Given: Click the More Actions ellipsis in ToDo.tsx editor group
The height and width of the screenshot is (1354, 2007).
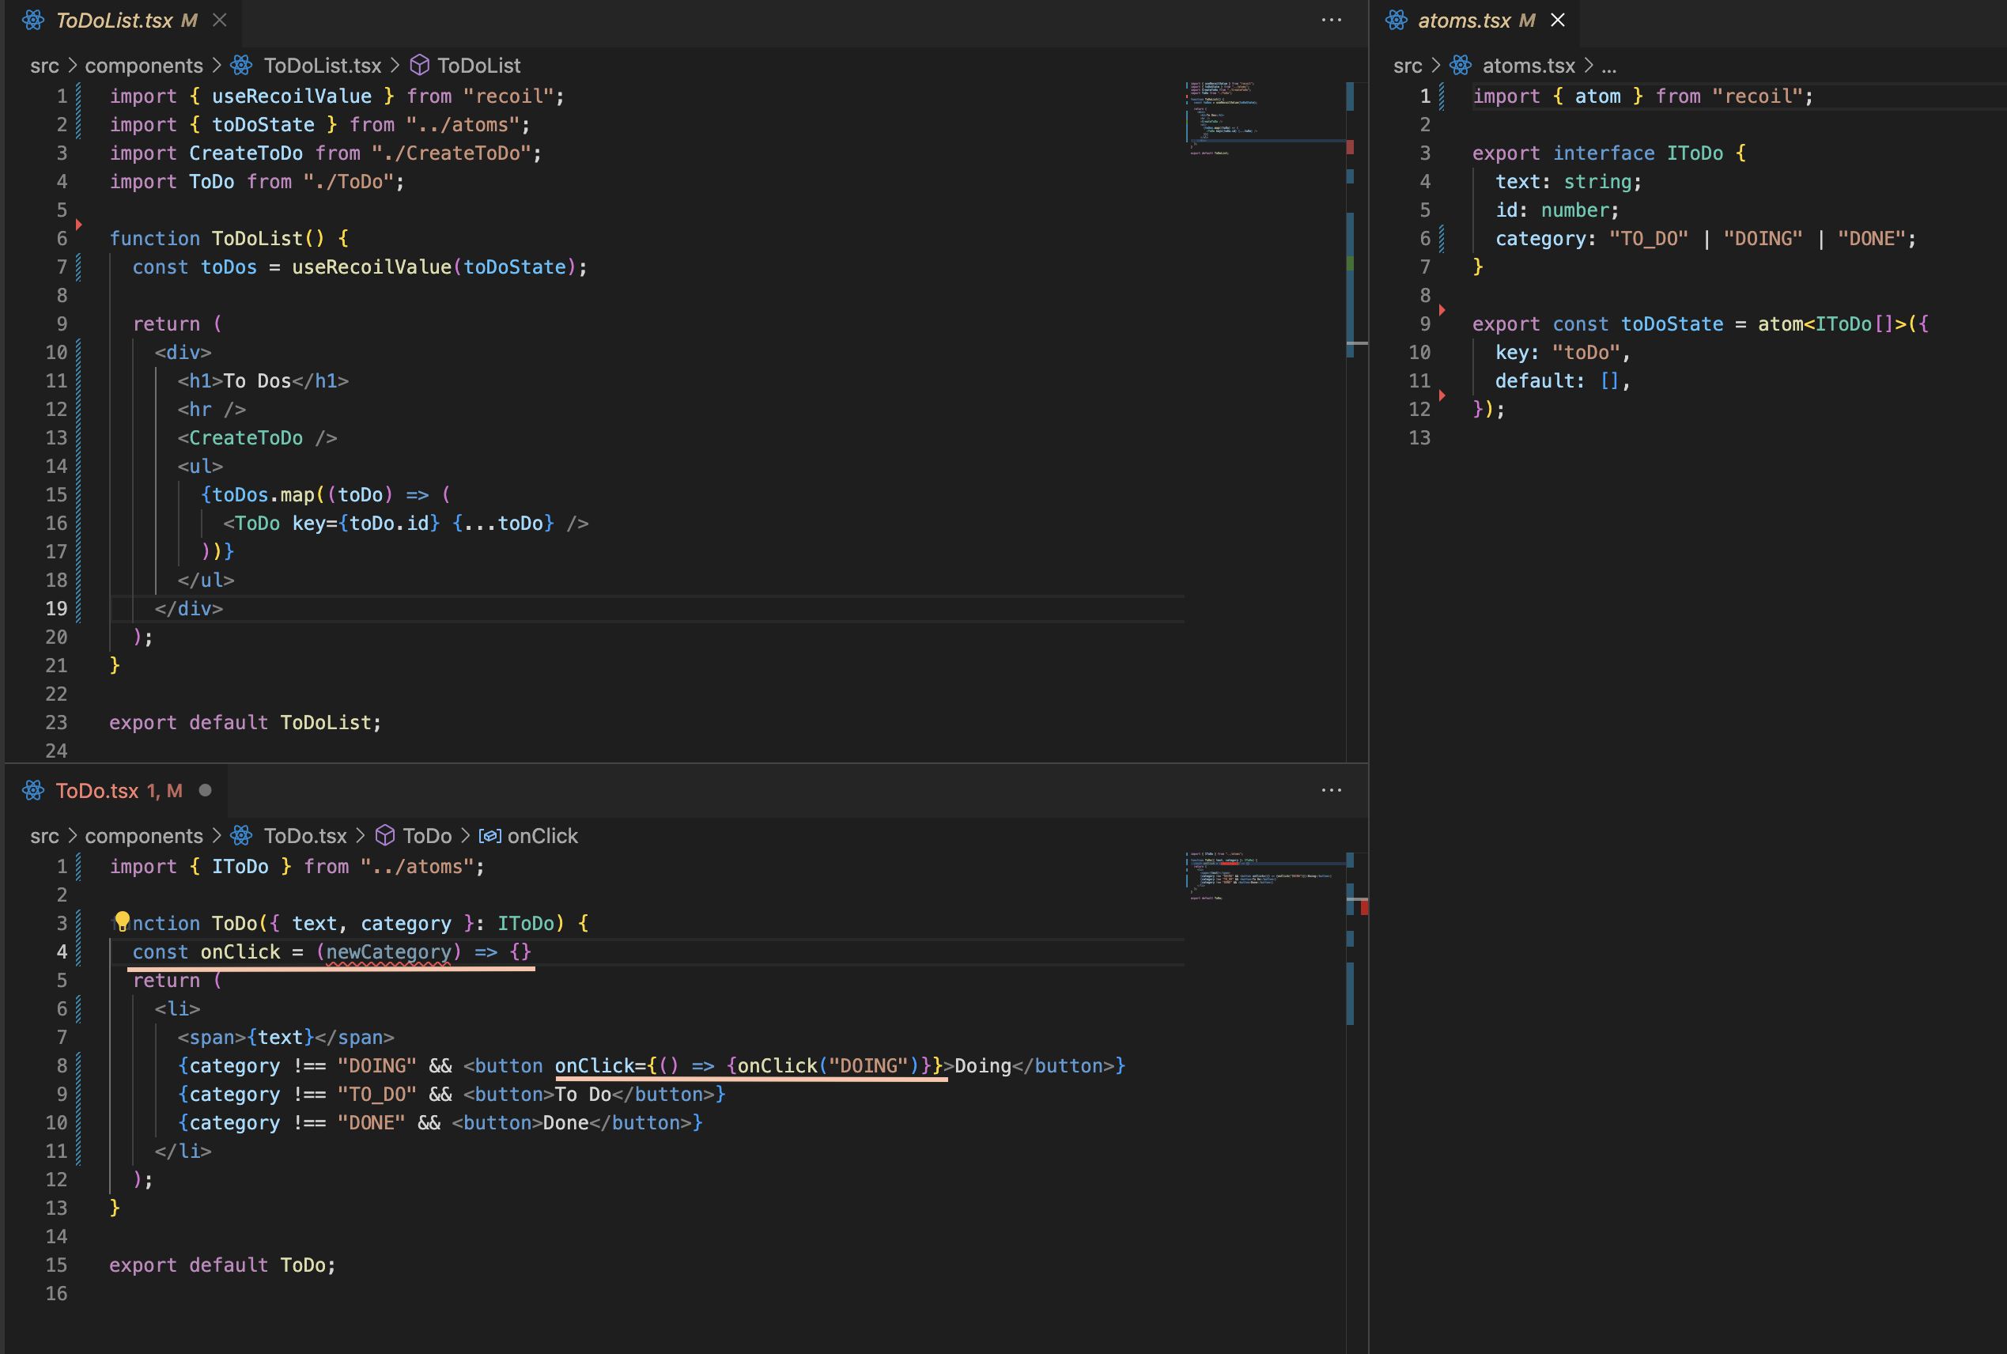Looking at the screenshot, I should coord(1331,790).
